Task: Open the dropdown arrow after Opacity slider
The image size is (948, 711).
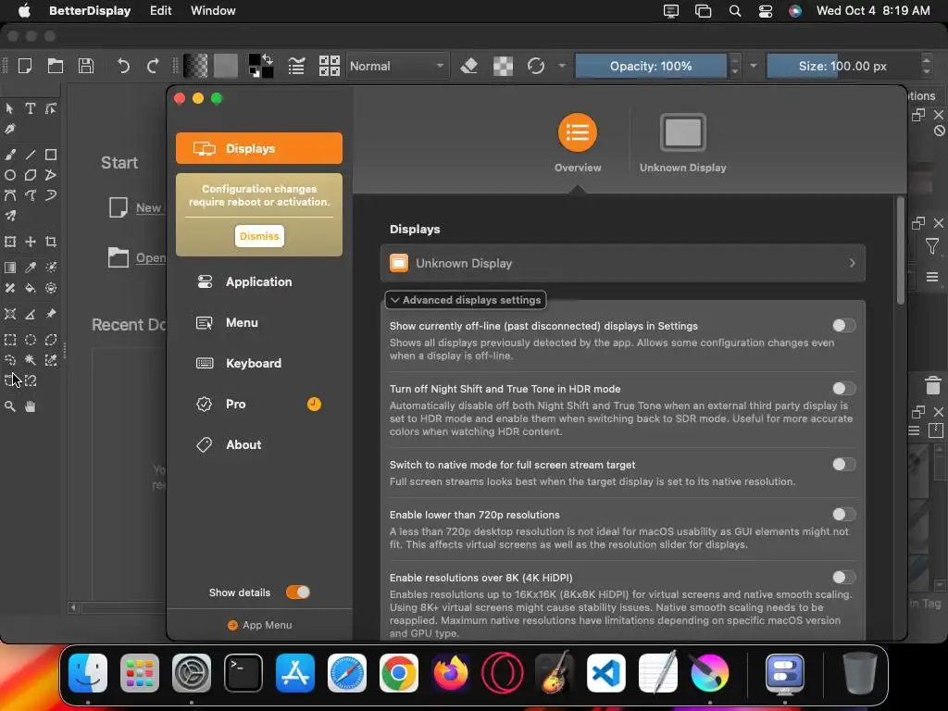Action: (754, 66)
